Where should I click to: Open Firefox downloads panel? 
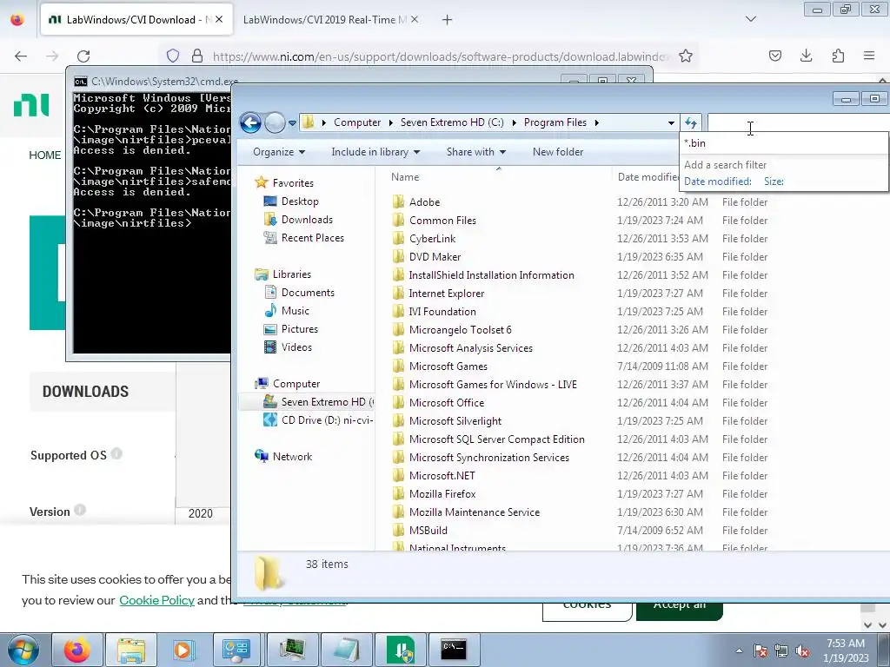click(806, 56)
